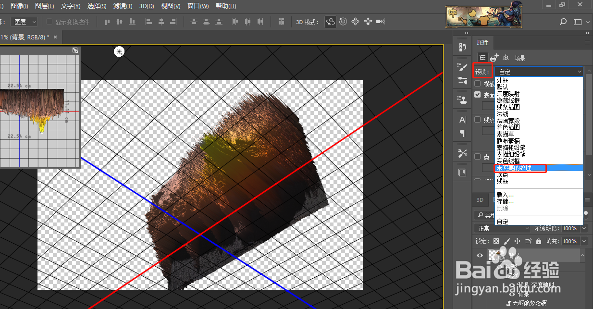The image size is (593, 309).
Task: Click the align top edges icon
Action: (107, 22)
